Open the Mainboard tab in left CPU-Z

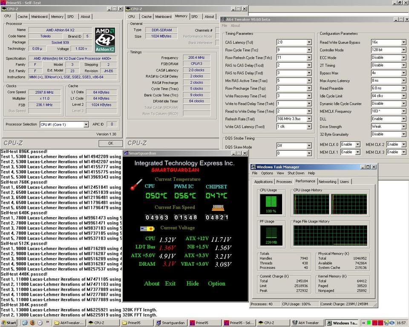(39, 17)
